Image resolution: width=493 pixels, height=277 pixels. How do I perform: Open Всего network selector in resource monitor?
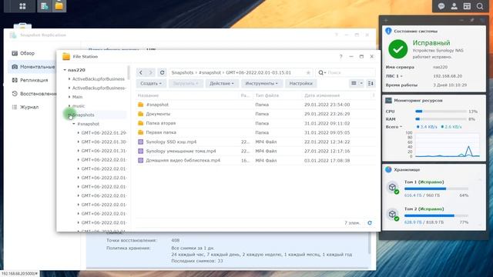(394, 127)
